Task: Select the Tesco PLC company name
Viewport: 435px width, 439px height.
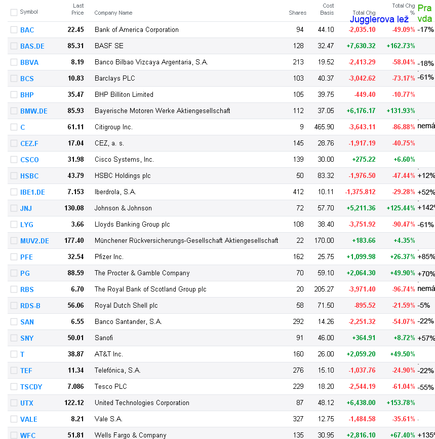Action: pyautogui.click(x=111, y=387)
